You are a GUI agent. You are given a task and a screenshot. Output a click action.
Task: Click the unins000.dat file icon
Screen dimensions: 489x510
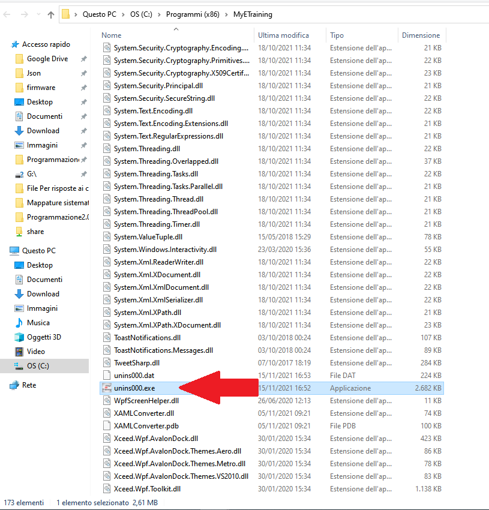tap(107, 376)
